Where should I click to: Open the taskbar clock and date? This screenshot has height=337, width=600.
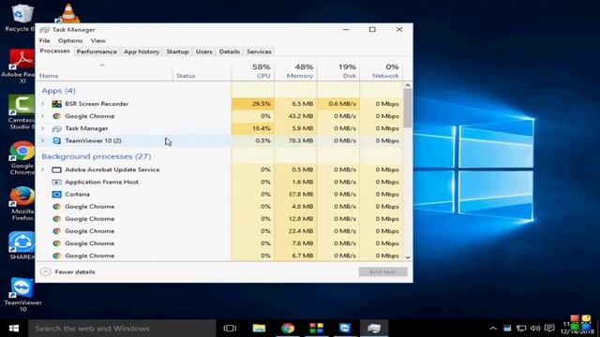coord(577,329)
